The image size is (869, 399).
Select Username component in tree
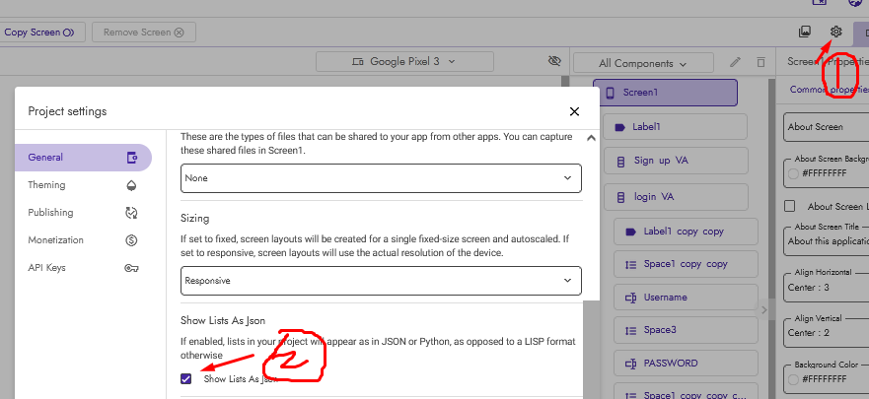click(x=686, y=298)
